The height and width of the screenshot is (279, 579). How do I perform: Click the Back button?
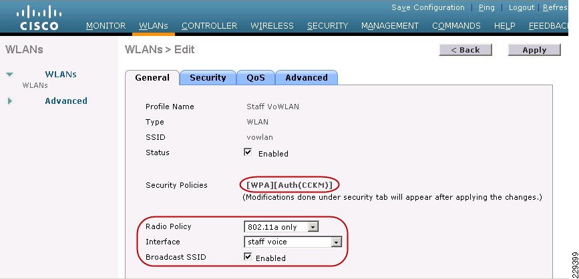coord(465,50)
